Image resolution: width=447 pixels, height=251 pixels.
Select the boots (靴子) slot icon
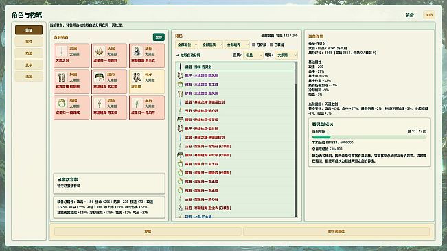(137, 77)
